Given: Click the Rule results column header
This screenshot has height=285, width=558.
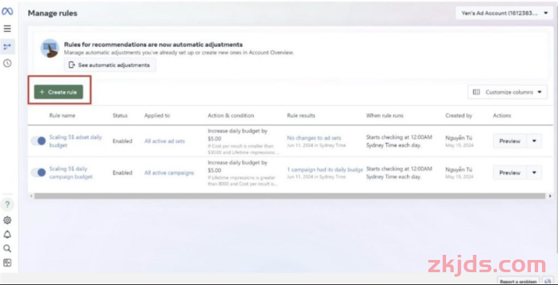Looking at the screenshot, I should [301, 116].
